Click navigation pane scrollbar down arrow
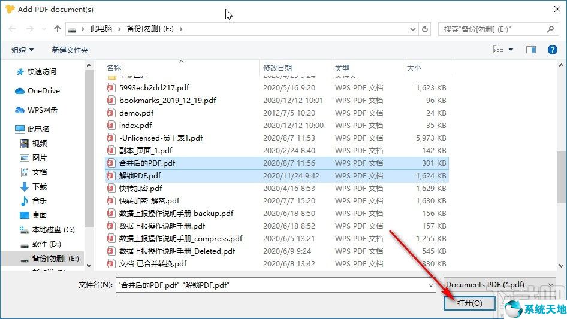The image size is (567, 319). pyautogui.click(x=89, y=266)
